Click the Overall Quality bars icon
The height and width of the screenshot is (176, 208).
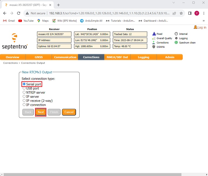pos(154,38)
